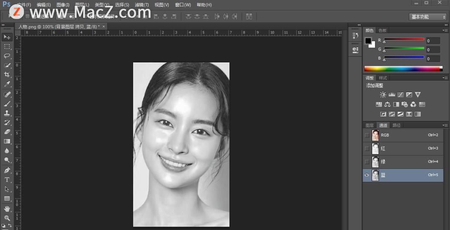Viewport: 450px width, 230px height.
Task: Select the Crop tool
Action: point(7,75)
